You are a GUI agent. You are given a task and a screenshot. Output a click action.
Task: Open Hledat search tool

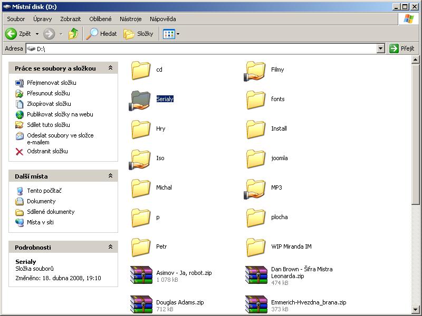[101, 34]
